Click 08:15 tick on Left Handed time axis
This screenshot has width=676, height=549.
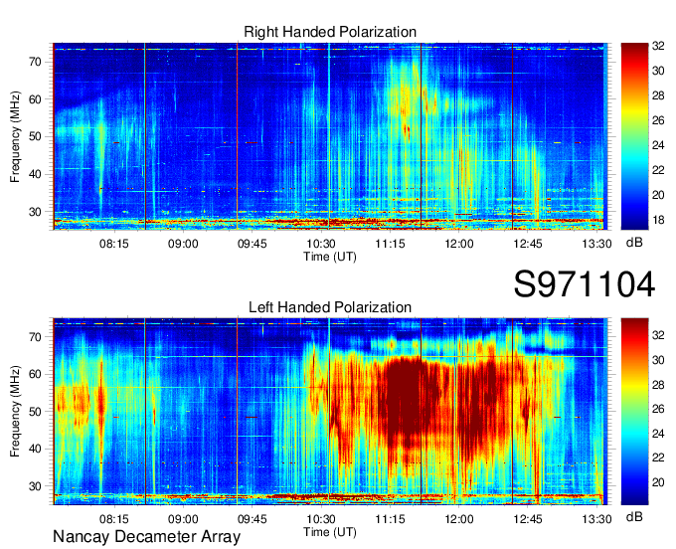point(113,519)
